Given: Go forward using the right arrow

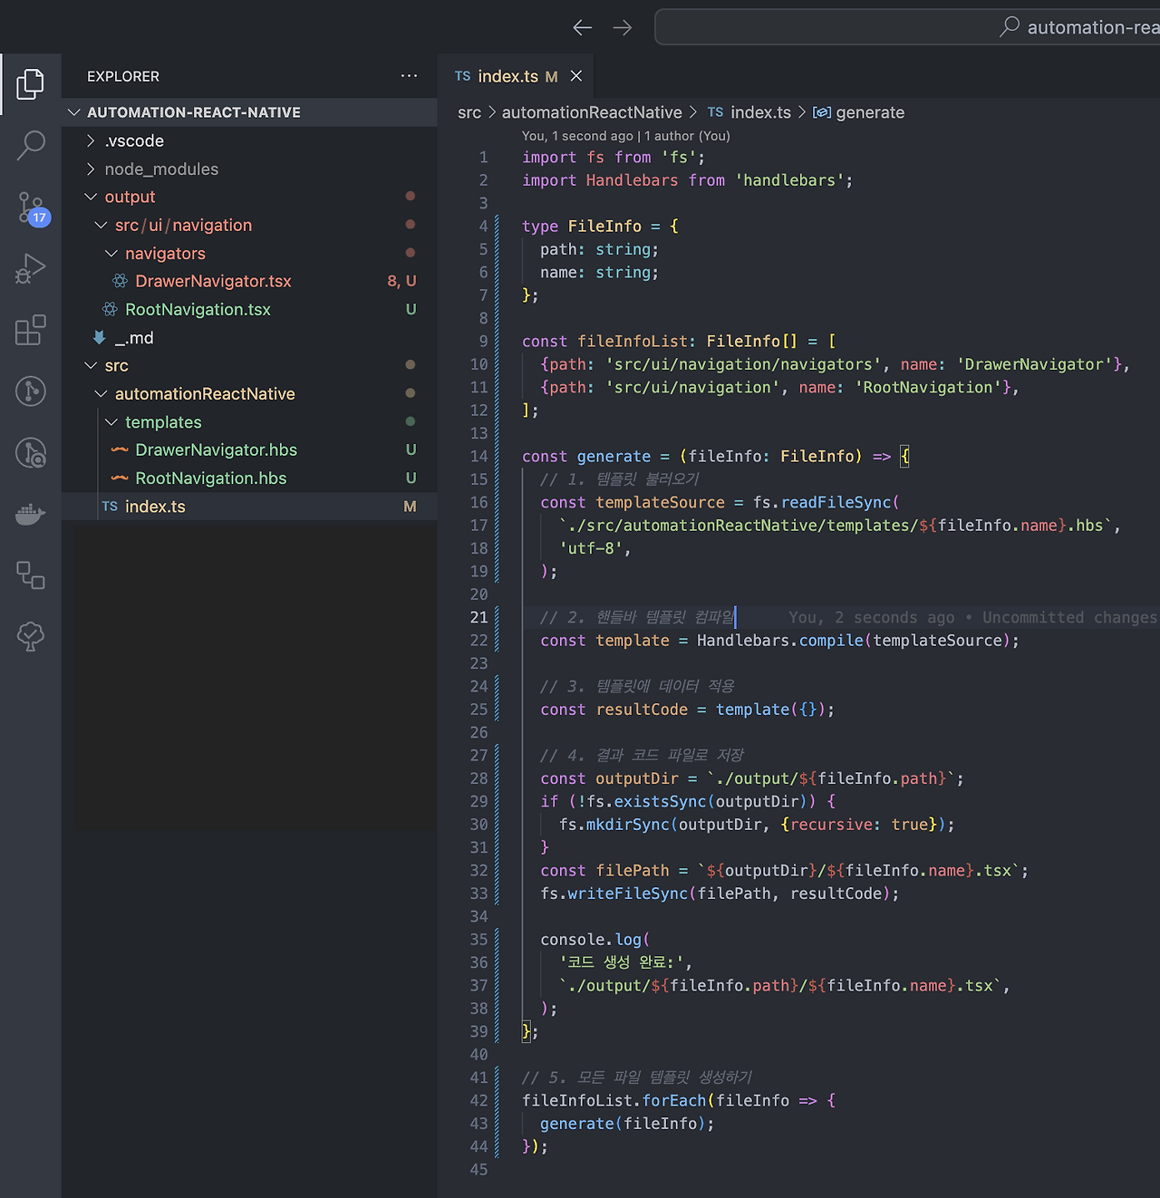Looking at the screenshot, I should click(x=622, y=27).
